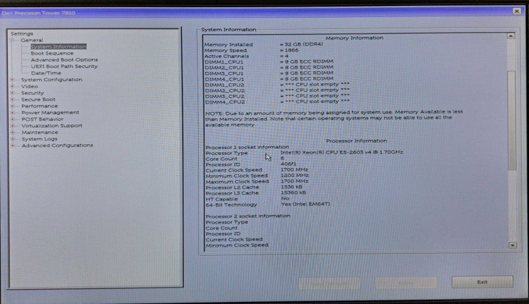
Task: Collapse the General tree node
Action: click(12, 40)
